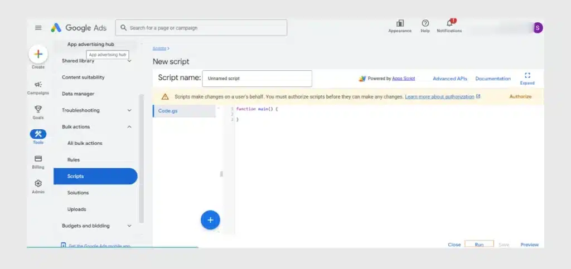Click the search magnifier icon
571x269 pixels.
click(x=123, y=28)
